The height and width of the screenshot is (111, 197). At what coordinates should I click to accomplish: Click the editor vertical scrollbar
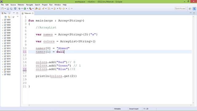(193, 60)
